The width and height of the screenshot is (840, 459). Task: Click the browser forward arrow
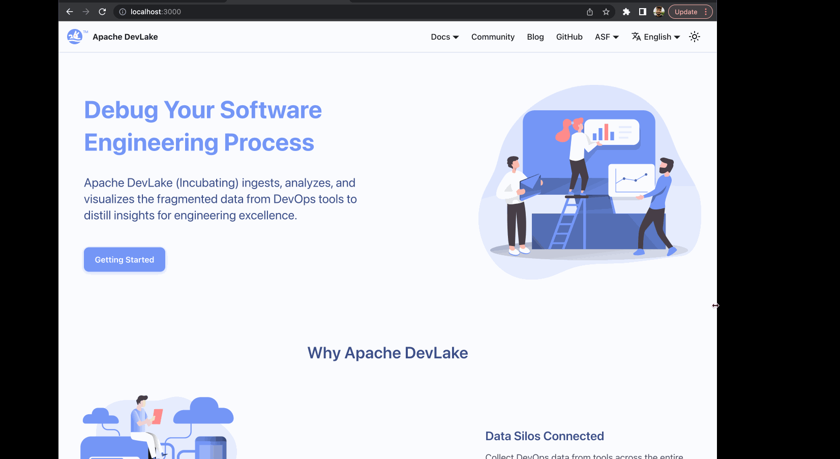(x=86, y=12)
